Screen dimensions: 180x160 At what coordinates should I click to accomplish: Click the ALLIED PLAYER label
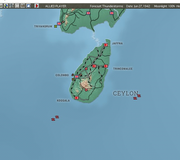(x=56, y=6)
